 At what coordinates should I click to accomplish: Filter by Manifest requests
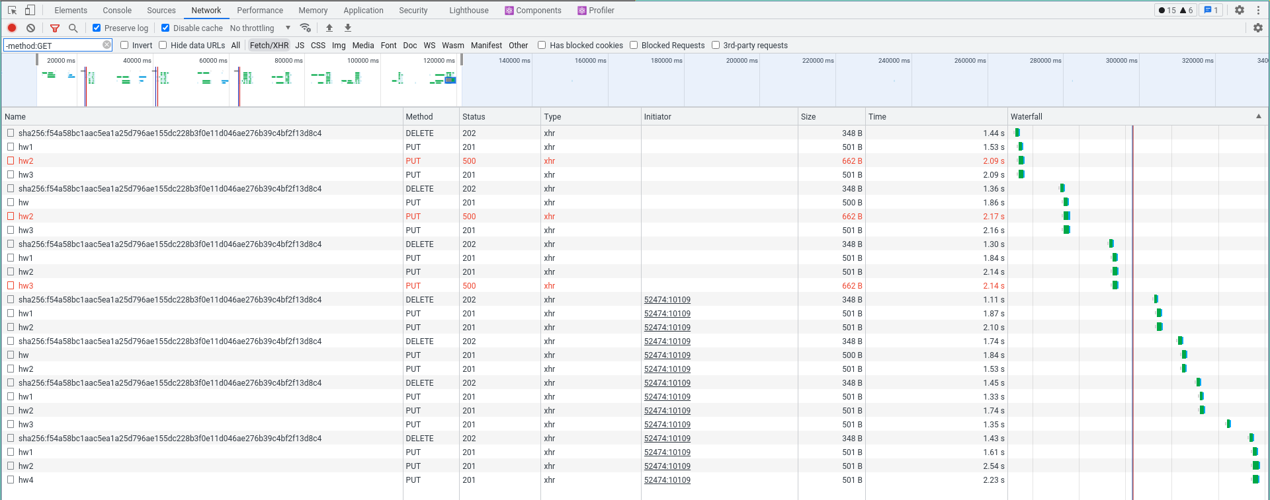point(486,45)
